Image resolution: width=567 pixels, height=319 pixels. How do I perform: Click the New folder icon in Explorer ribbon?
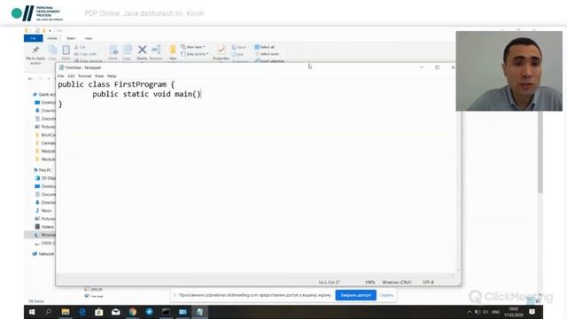(173, 52)
